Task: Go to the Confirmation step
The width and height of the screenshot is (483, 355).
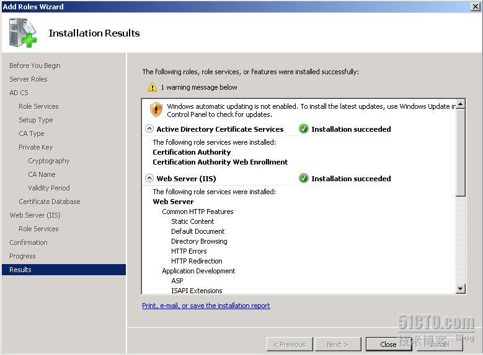Action: [x=29, y=242]
